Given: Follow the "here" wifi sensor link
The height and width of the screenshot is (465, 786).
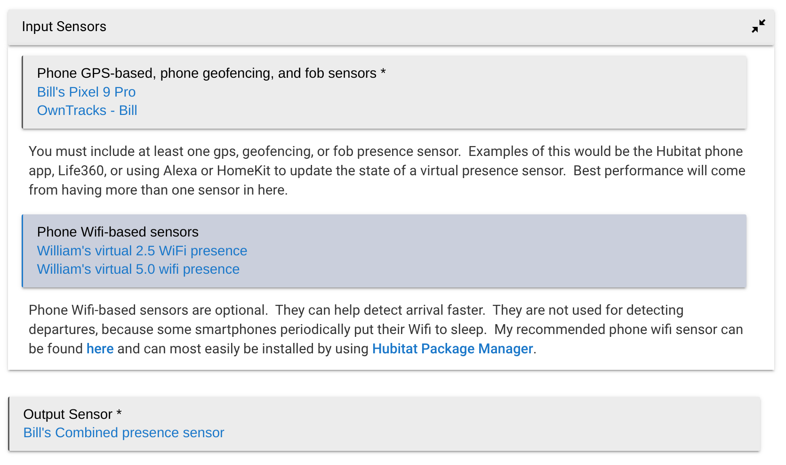Looking at the screenshot, I should coord(100,349).
